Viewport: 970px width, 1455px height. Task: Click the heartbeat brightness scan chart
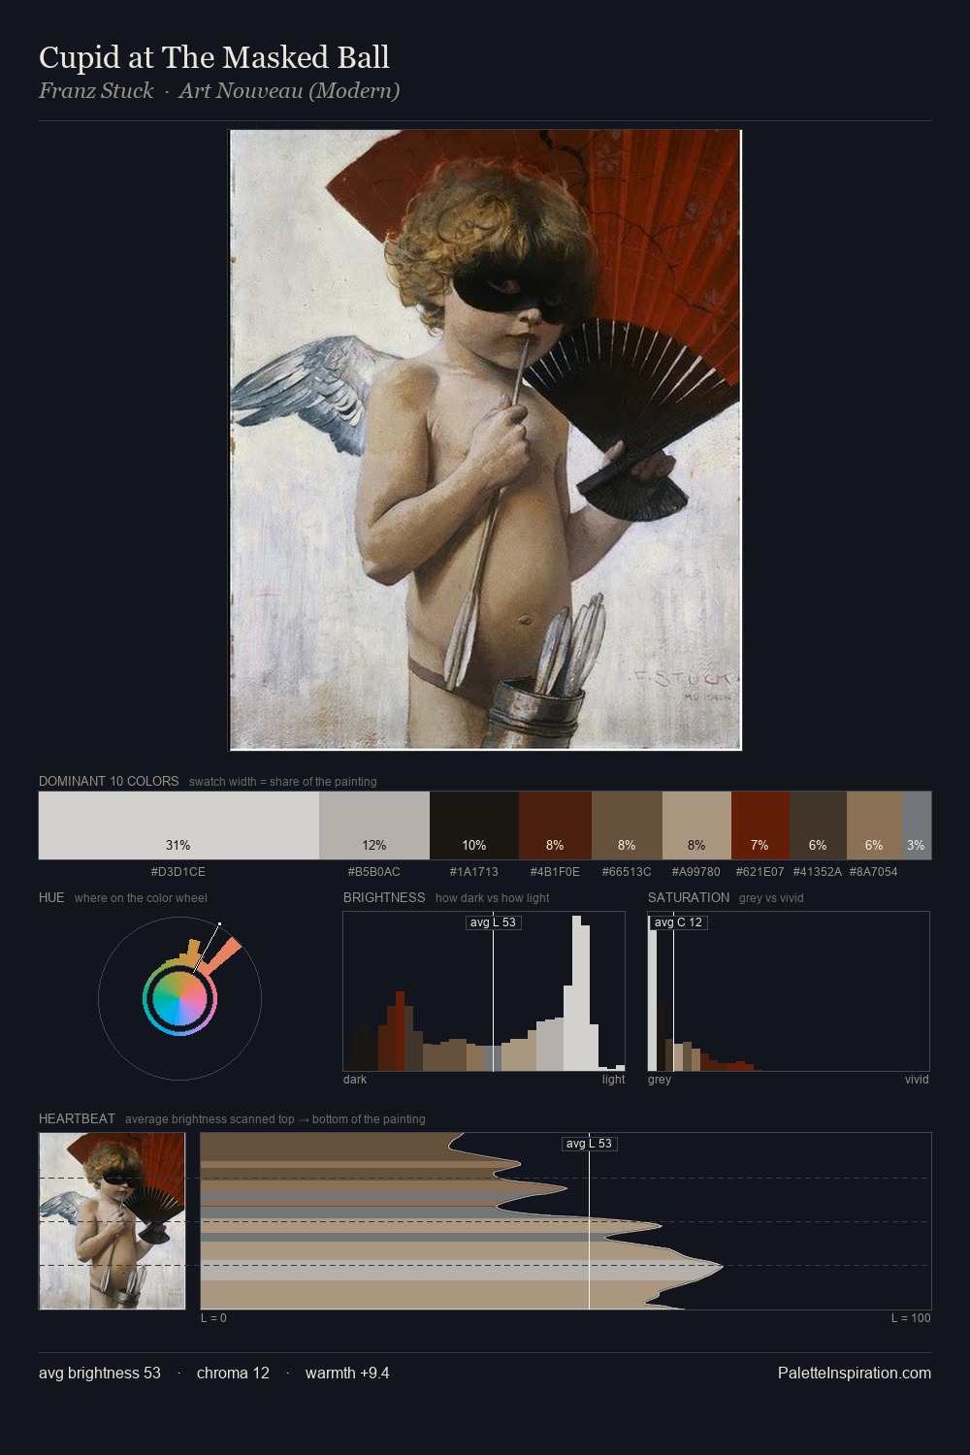566,1220
